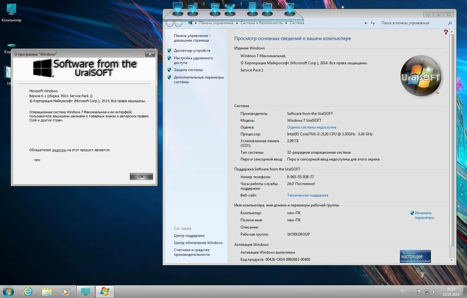Viewport: 467px width, 298px height.
Task: Click Оценка системы недоступна link
Action: [x=311, y=127]
